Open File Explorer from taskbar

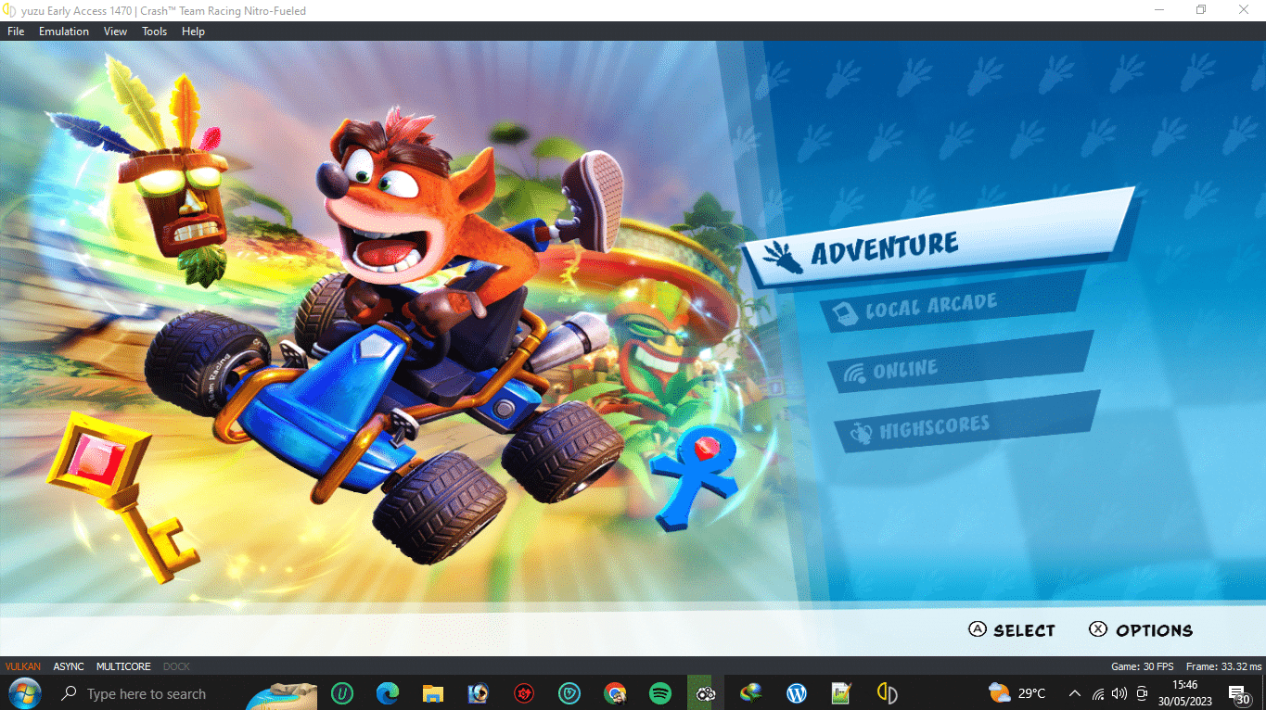[x=433, y=693]
